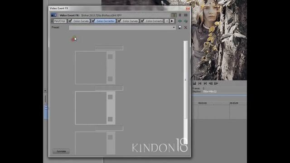
Task: Click the 00:04:00 timeline ruler mark
Action: tap(234, 103)
